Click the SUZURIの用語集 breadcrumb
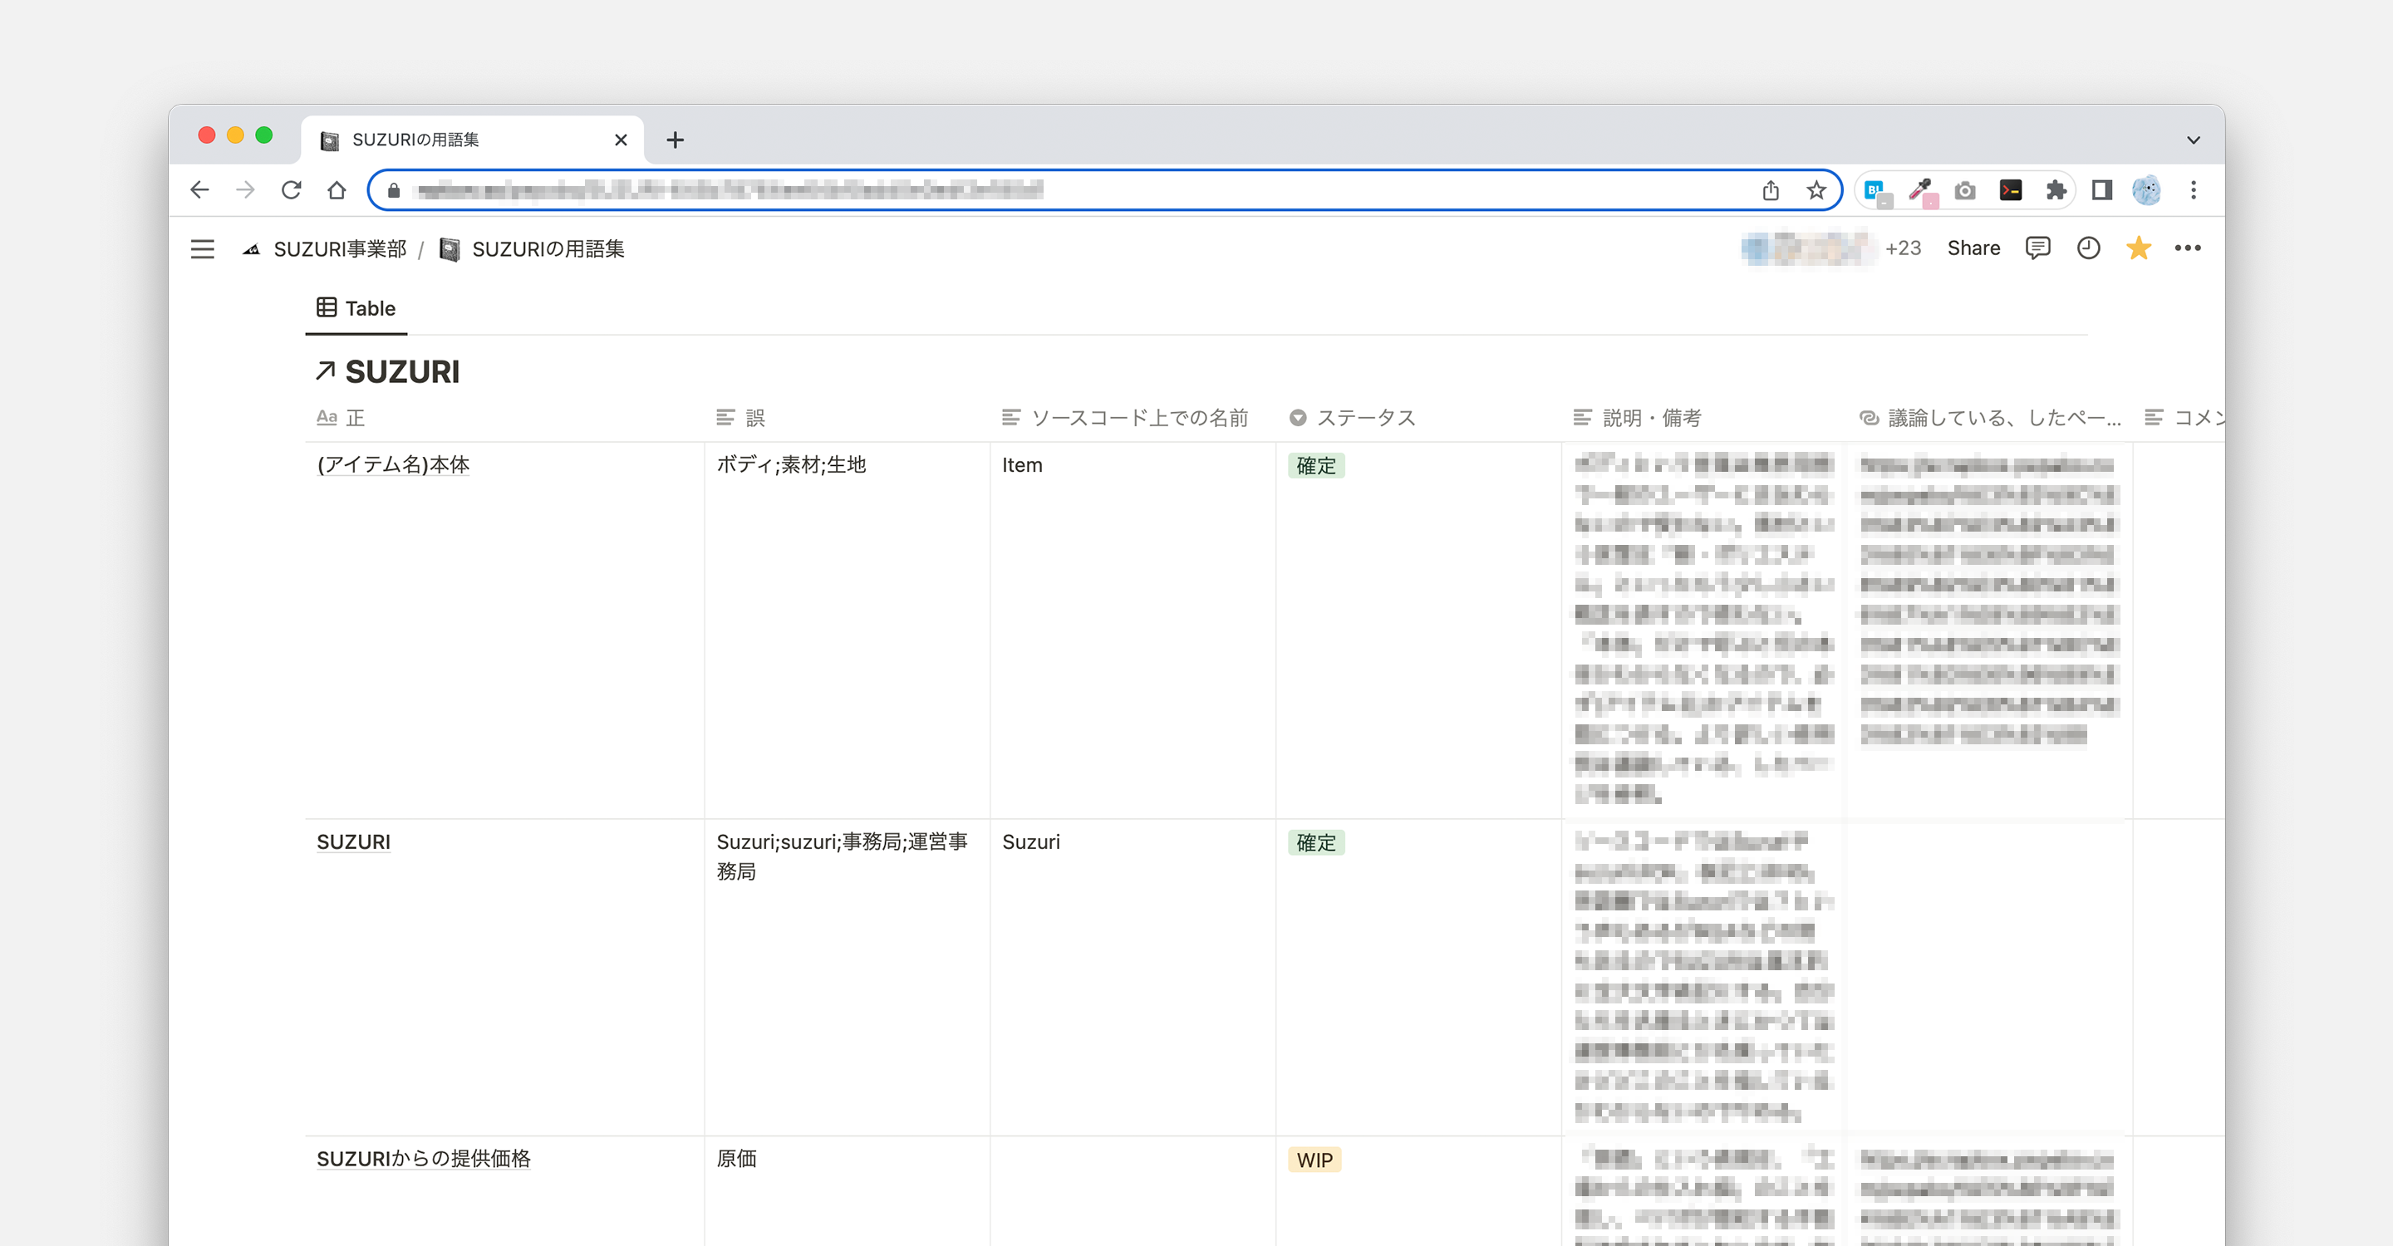Image resolution: width=2393 pixels, height=1246 pixels. pyautogui.click(x=532, y=249)
